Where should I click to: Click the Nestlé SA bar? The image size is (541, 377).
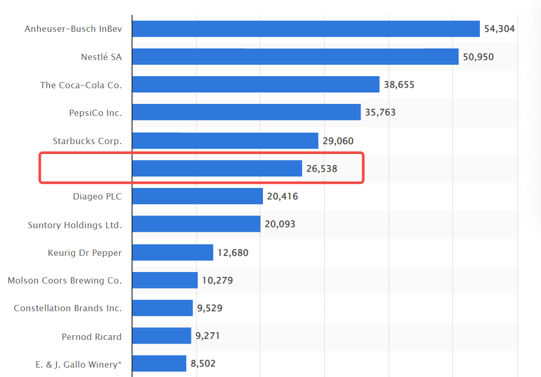[295, 56]
